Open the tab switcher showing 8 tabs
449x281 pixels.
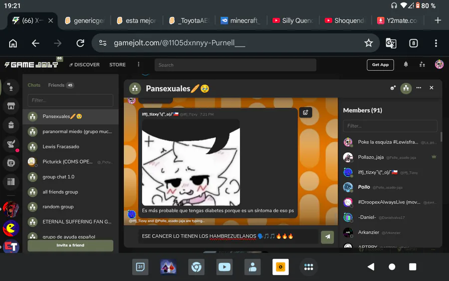[413, 43]
